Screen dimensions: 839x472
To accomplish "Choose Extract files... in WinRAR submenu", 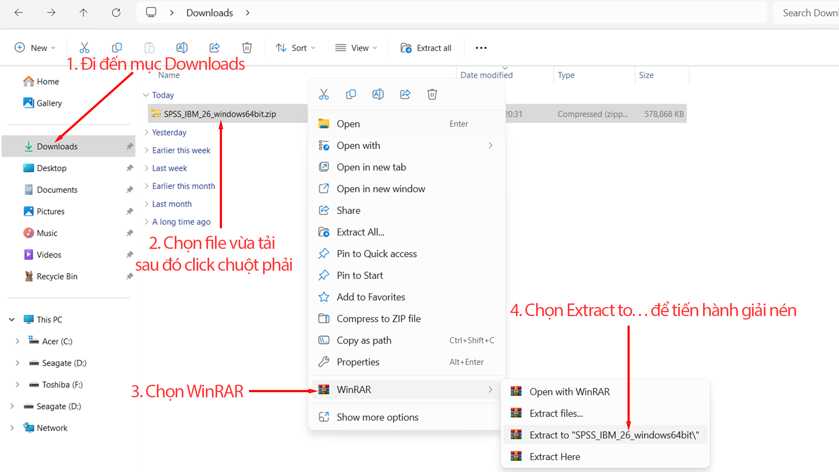I will pos(605,413).
